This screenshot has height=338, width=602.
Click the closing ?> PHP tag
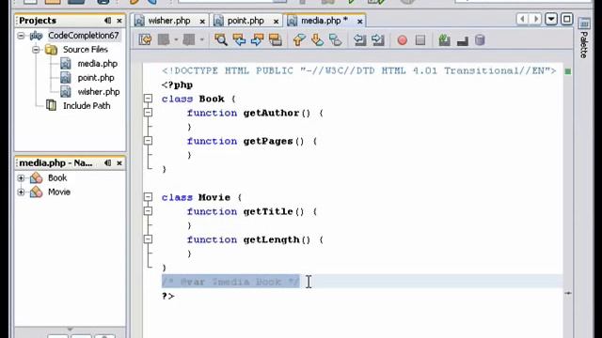tap(168, 296)
